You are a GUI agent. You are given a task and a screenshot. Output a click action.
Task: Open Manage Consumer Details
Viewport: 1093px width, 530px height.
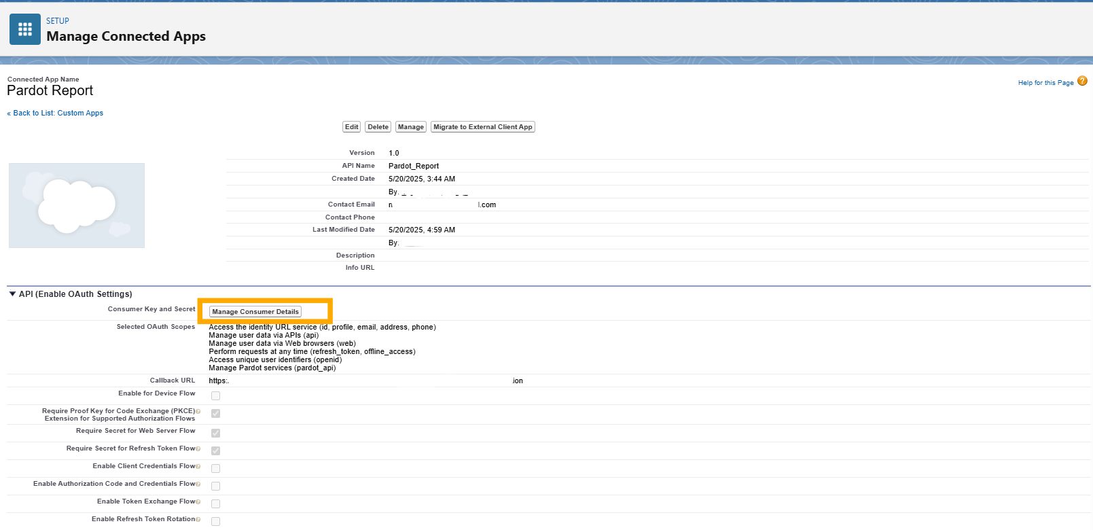(x=255, y=312)
